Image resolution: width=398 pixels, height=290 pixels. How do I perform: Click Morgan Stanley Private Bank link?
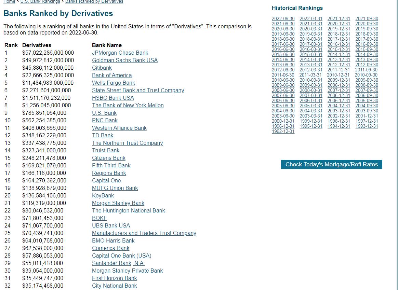(127, 271)
